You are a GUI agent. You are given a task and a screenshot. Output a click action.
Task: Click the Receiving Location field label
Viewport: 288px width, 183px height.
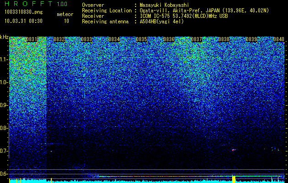click(107, 11)
